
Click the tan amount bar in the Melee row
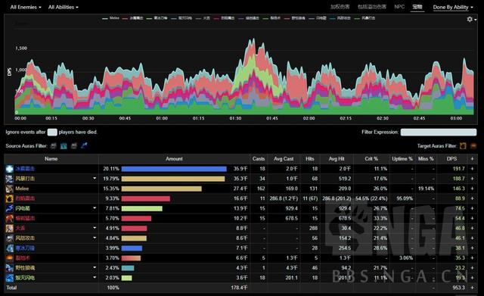click(161, 189)
